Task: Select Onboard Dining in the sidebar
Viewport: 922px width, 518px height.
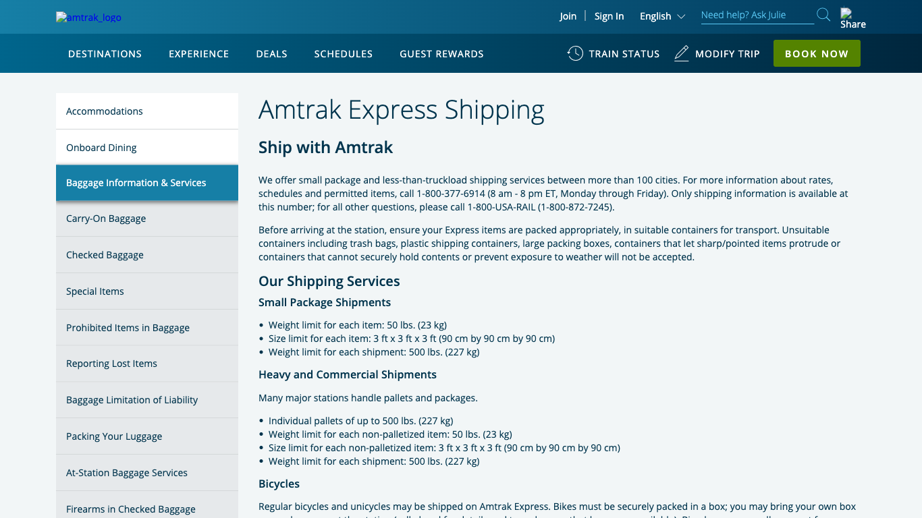Action: 147,147
